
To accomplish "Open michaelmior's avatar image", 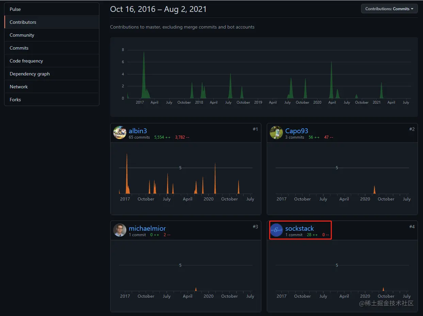I will coord(120,230).
